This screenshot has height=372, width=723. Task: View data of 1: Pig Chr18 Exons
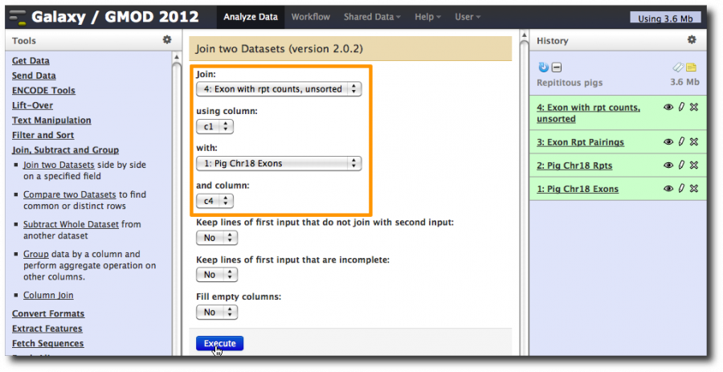668,189
